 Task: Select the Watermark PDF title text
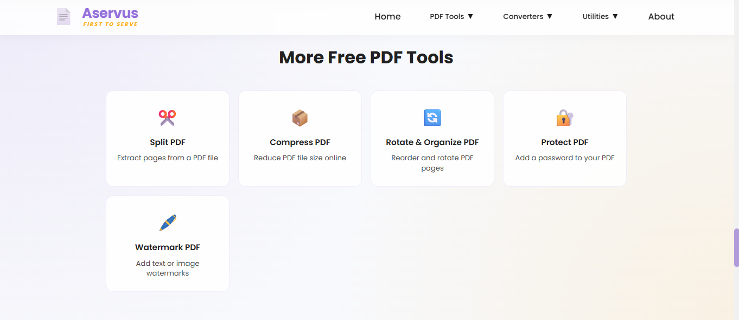click(x=168, y=247)
